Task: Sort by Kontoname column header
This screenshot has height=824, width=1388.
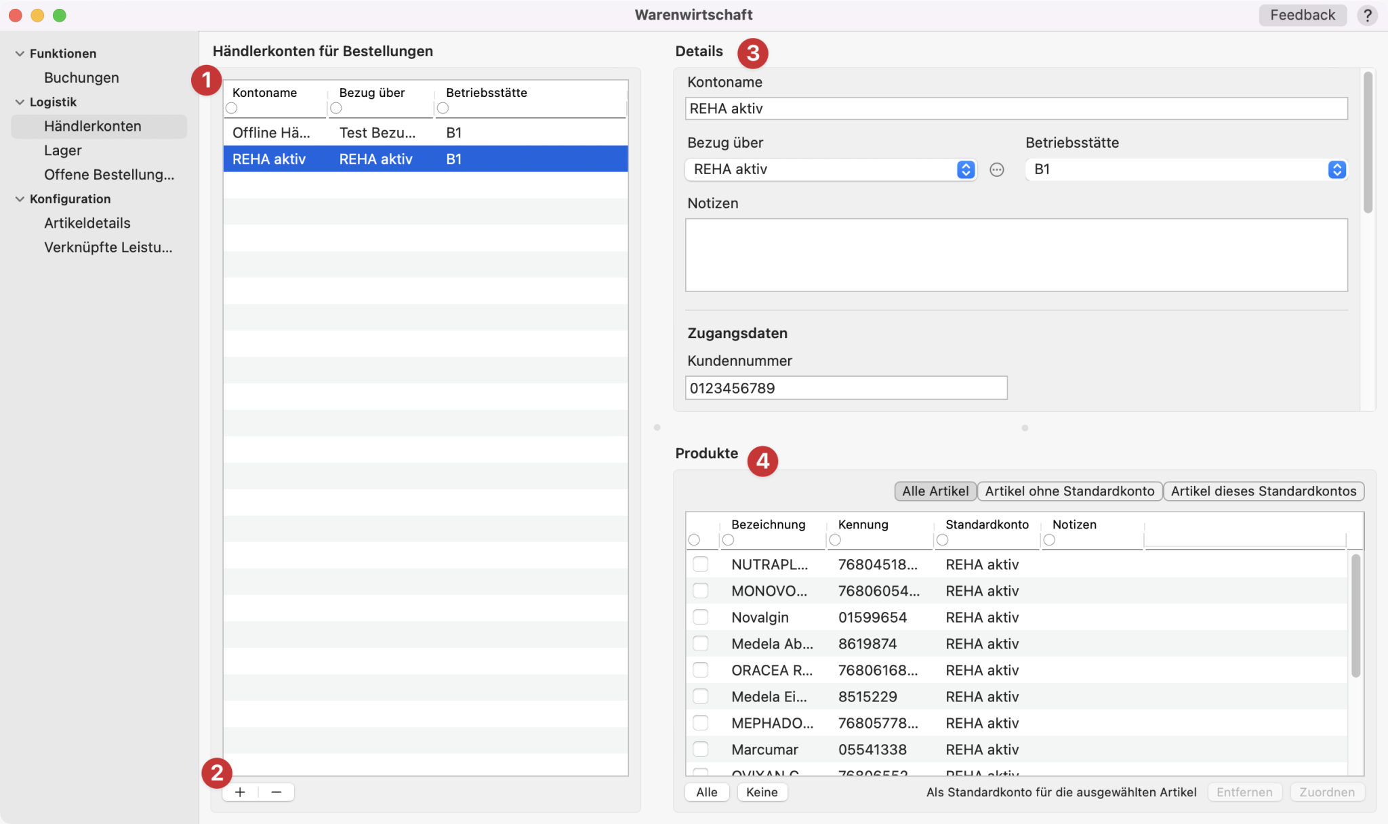Action: [x=264, y=93]
